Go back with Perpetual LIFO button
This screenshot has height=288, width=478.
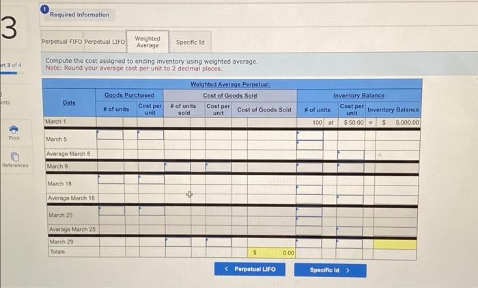tap(250, 269)
